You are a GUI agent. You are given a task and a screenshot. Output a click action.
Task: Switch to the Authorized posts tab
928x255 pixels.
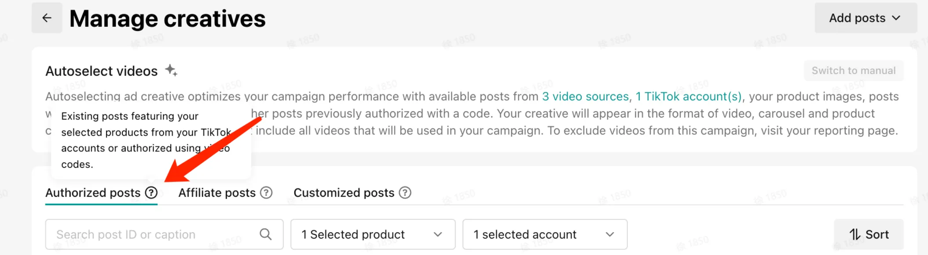93,192
